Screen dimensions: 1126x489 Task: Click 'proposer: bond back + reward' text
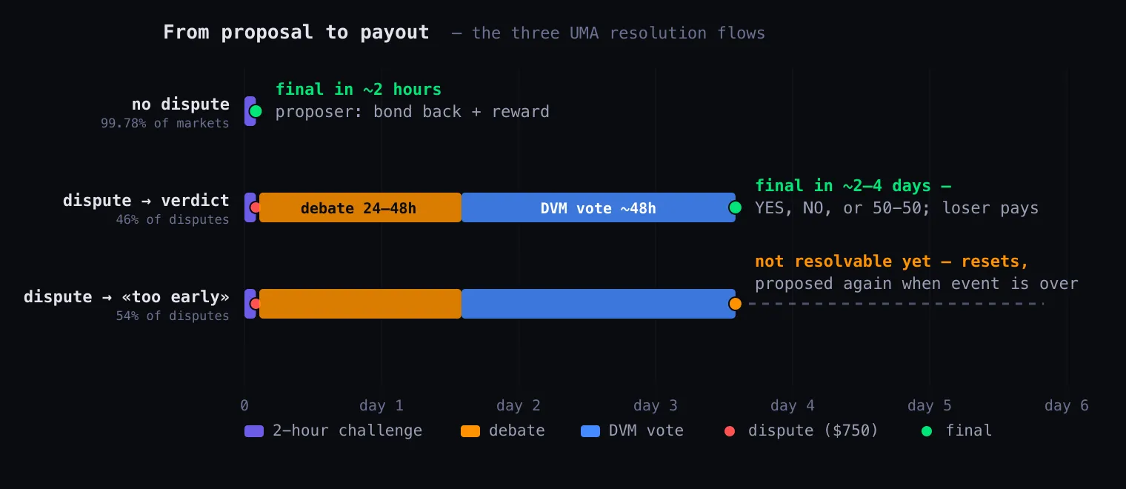coord(413,112)
